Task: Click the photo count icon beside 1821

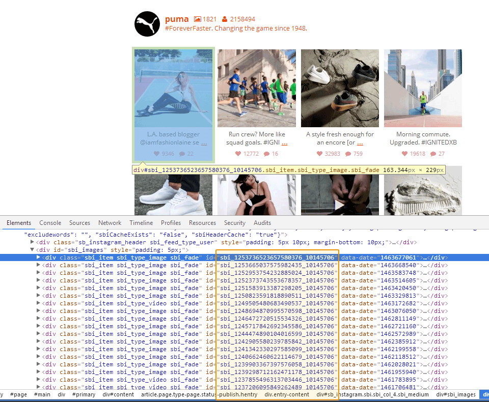Action: coord(198,19)
